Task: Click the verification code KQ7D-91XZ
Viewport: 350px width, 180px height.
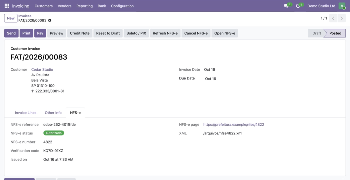Action: point(53,151)
